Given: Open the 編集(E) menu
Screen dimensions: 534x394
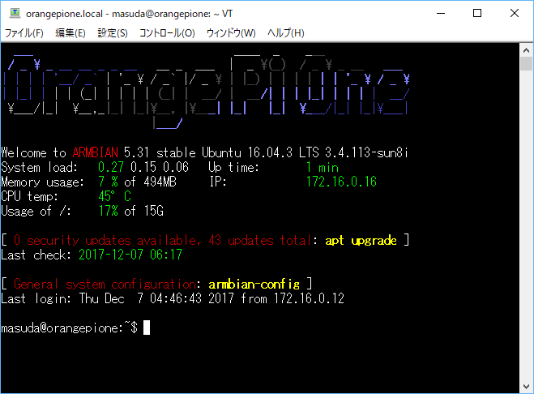Looking at the screenshot, I should [70, 33].
